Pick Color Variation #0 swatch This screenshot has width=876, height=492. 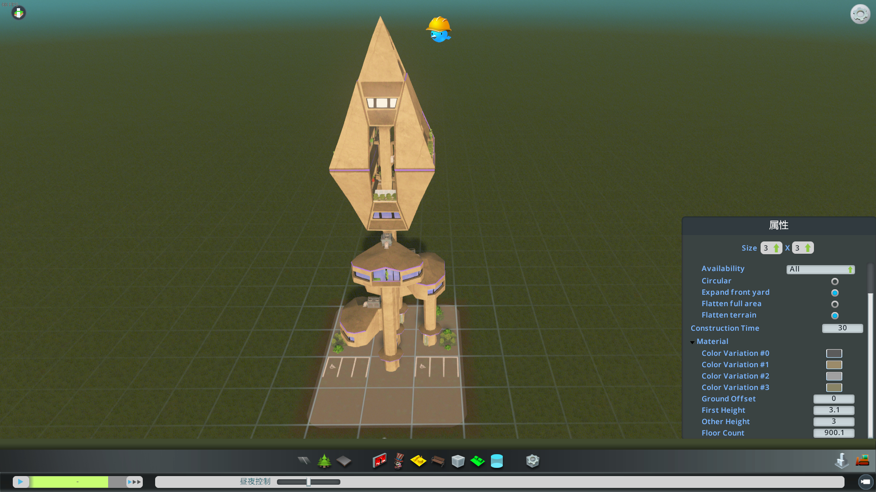tap(834, 354)
